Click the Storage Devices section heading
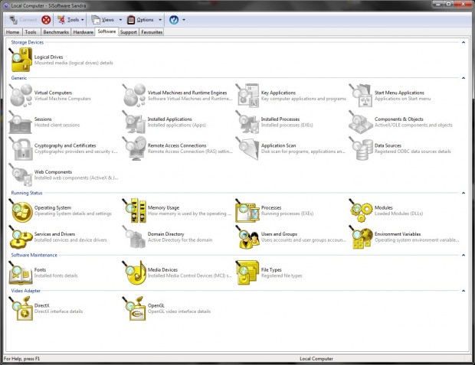475x365 pixels. point(28,42)
